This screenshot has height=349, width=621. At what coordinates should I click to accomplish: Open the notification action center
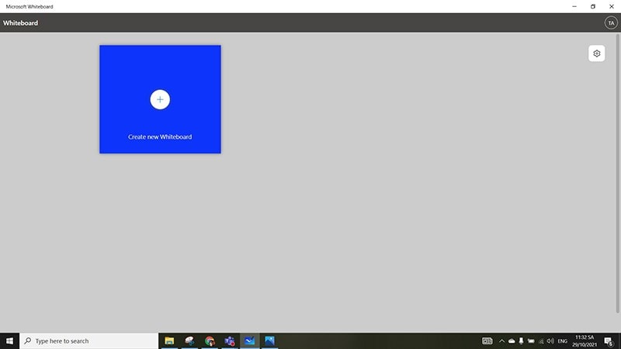pyautogui.click(x=609, y=340)
